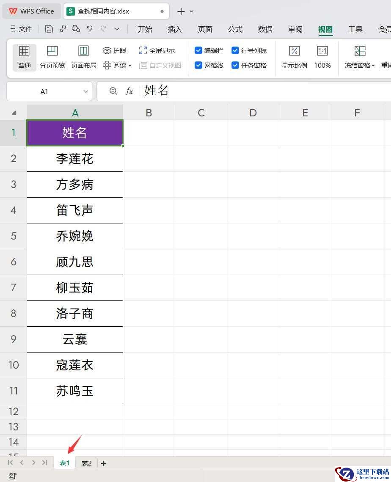Screen dimensions: 391x482
Task: Click the share/export icon next to save
Action: (63, 29)
